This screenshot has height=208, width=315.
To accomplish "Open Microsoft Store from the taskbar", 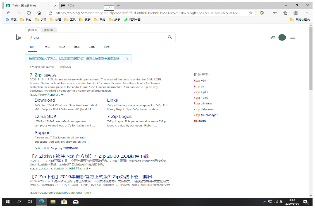I will click(x=64, y=202).
